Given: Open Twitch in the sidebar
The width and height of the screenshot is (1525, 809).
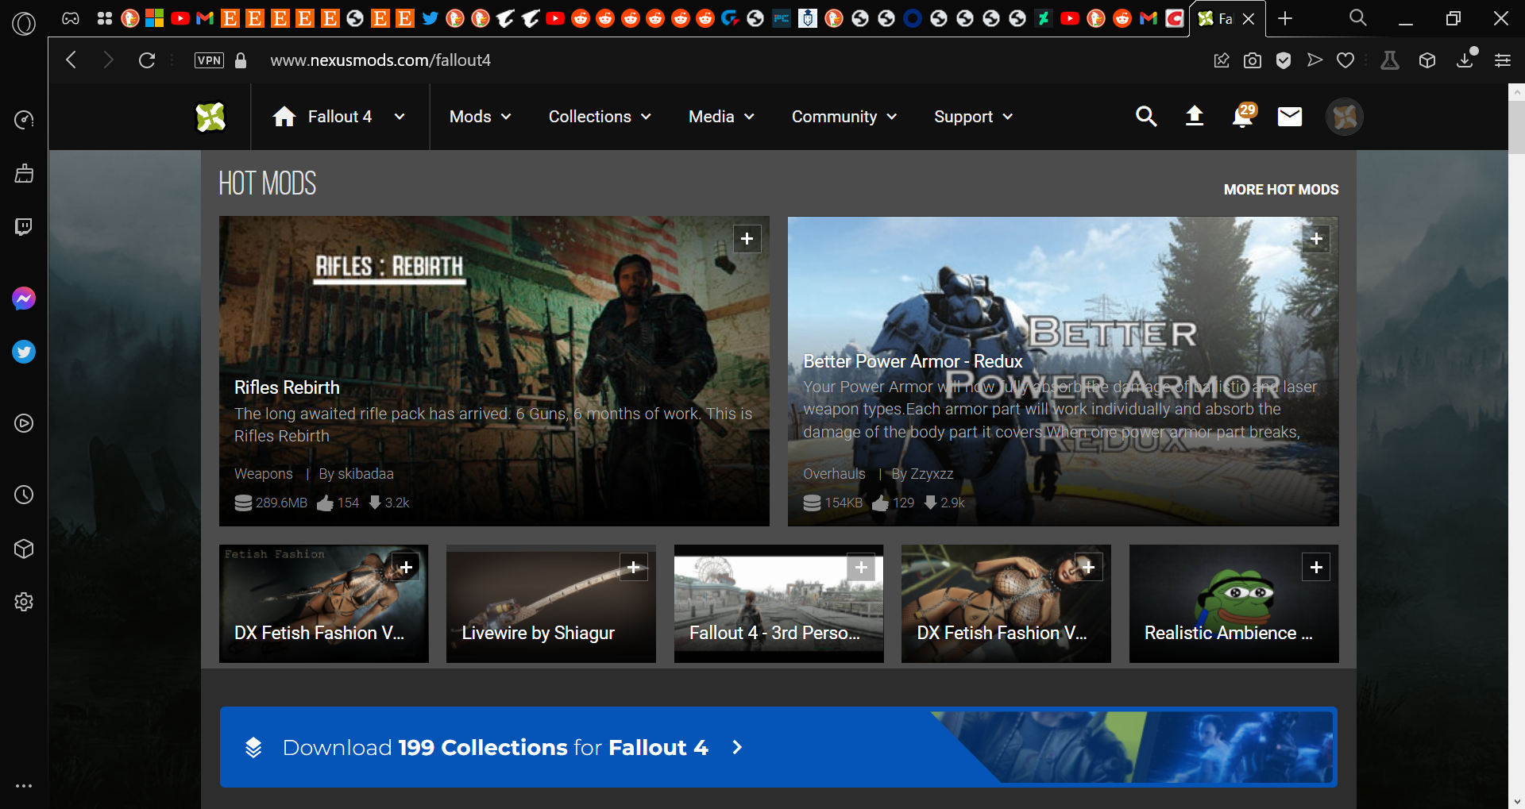Looking at the screenshot, I should click(x=24, y=227).
